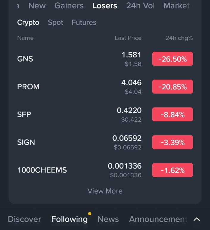Open the Announcement feed tab
This screenshot has width=210, height=230.
pyautogui.click(x=158, y=219)
